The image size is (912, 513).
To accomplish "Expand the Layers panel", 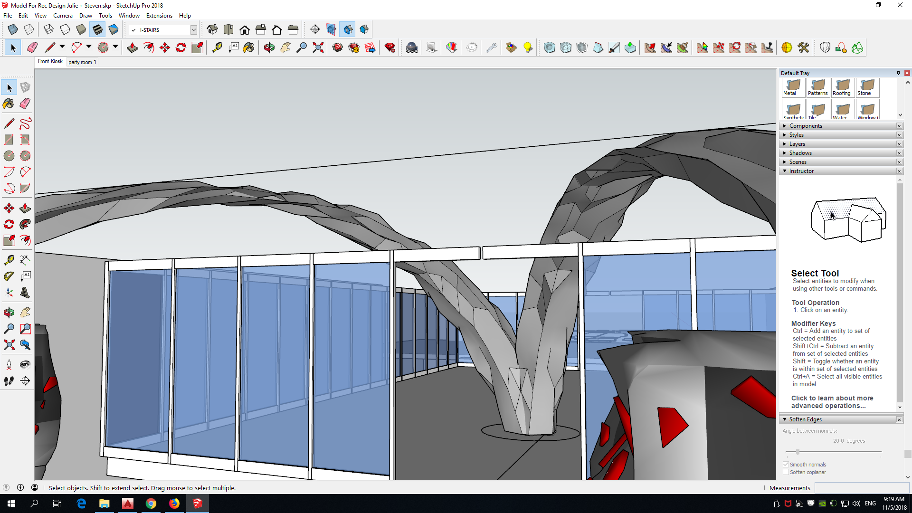I will tap(797, 144).
